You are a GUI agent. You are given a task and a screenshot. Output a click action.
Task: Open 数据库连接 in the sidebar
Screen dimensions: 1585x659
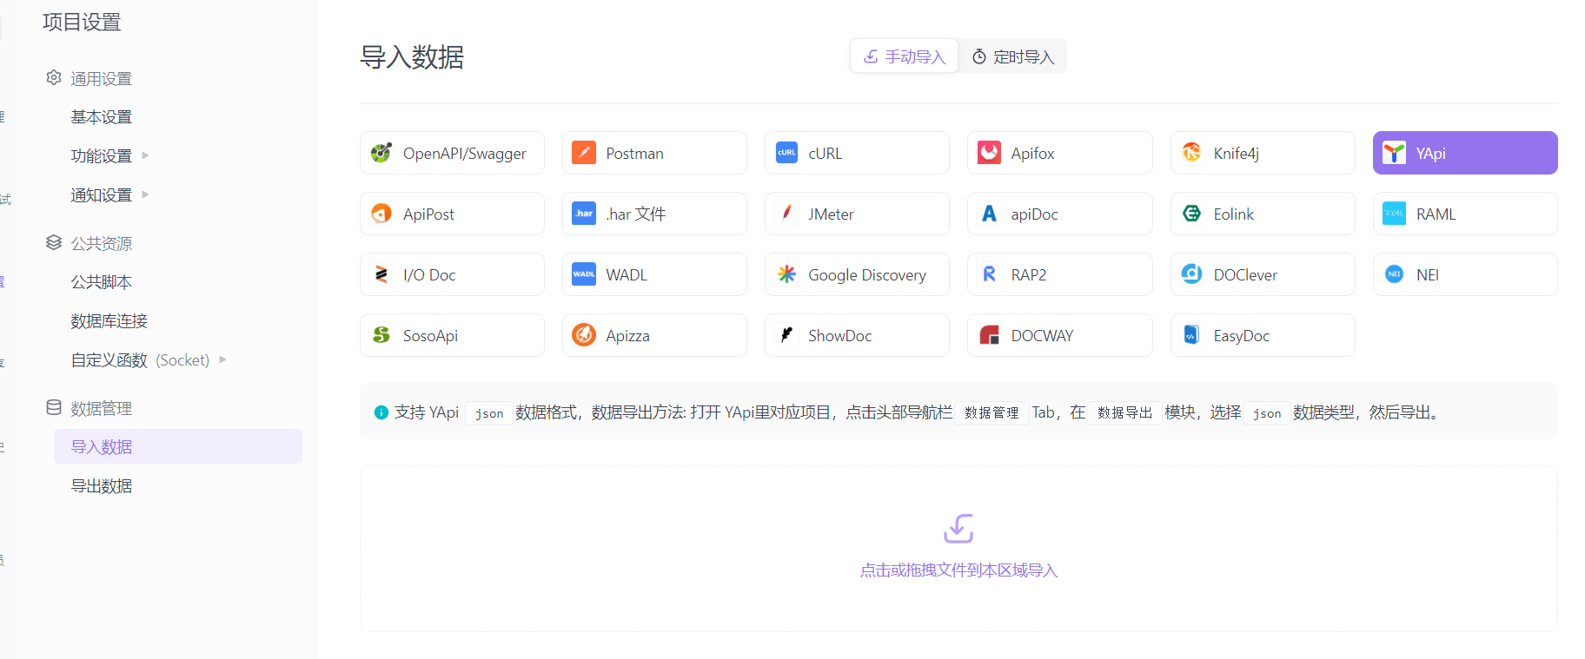109,321
